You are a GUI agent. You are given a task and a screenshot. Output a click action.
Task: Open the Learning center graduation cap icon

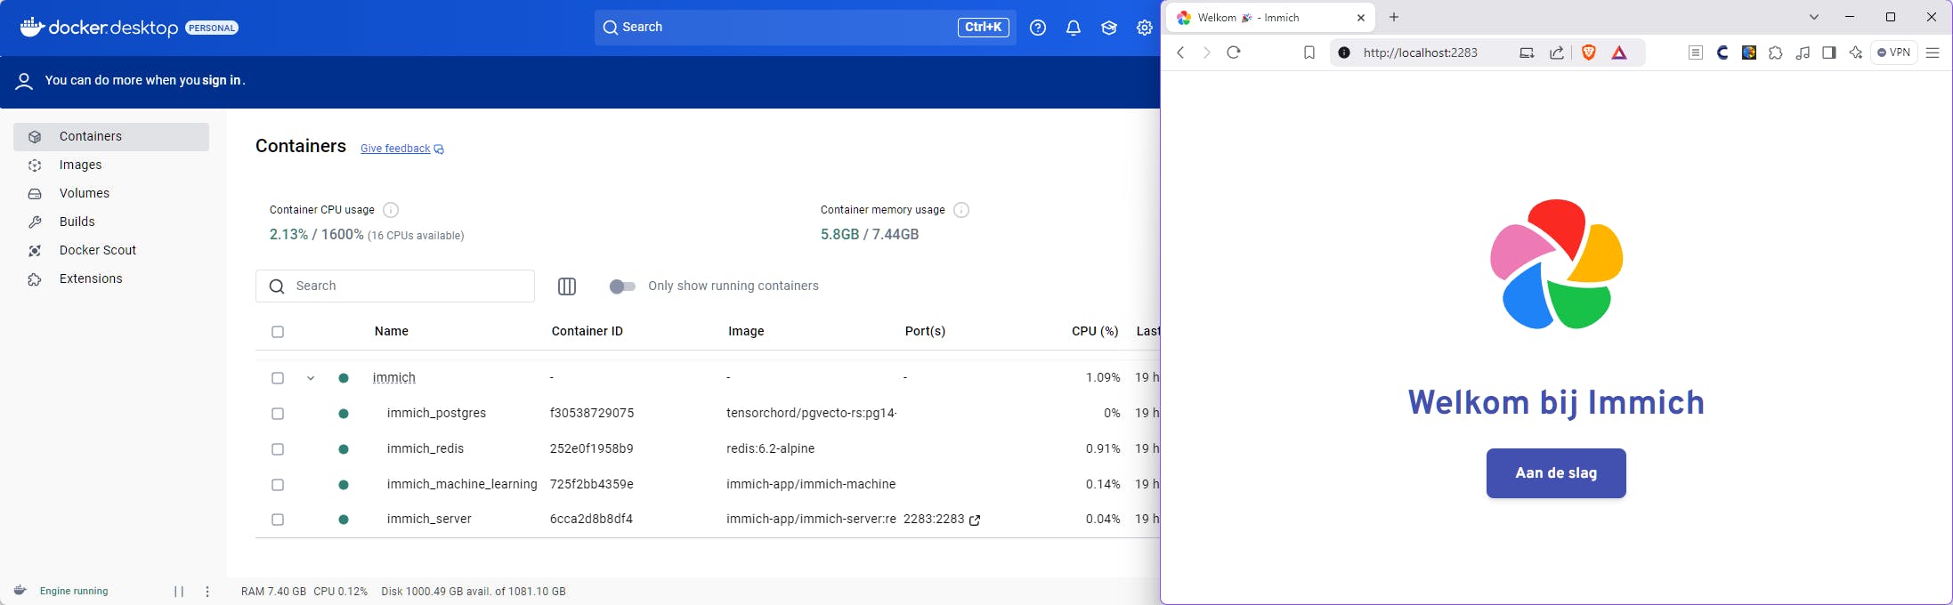click(x=1109, y=28)
